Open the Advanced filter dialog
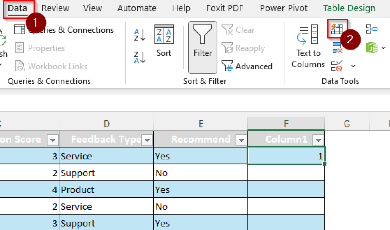The height and width of the screenshot is (230, 390). pyautogui.click(x=247, y=66)
